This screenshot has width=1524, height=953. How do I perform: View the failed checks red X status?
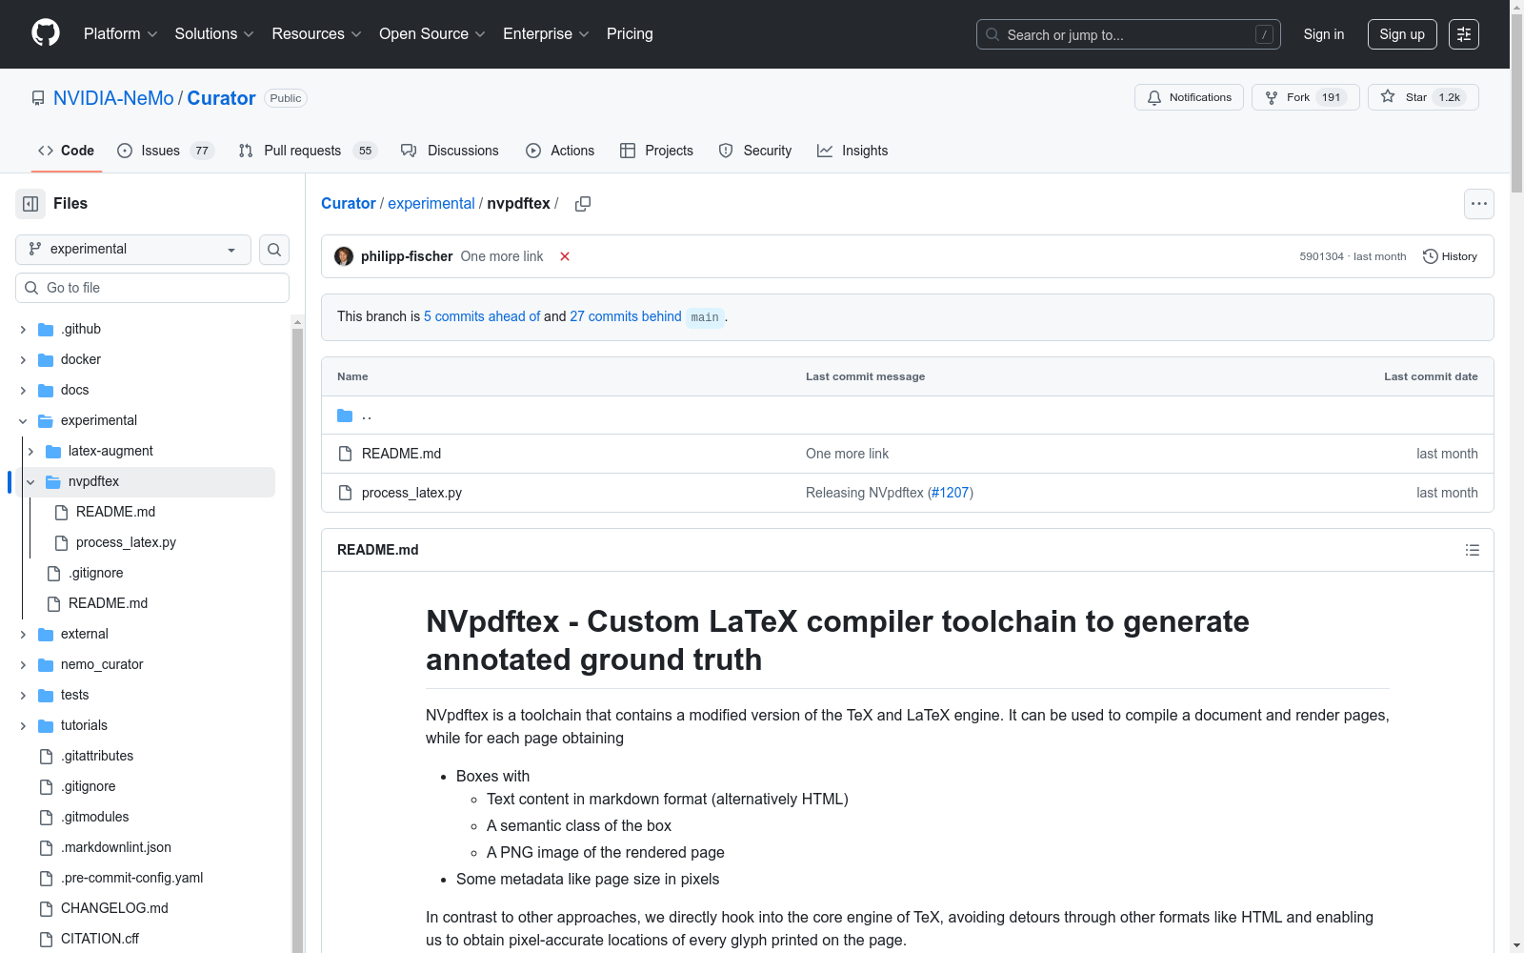coord(565,256)
